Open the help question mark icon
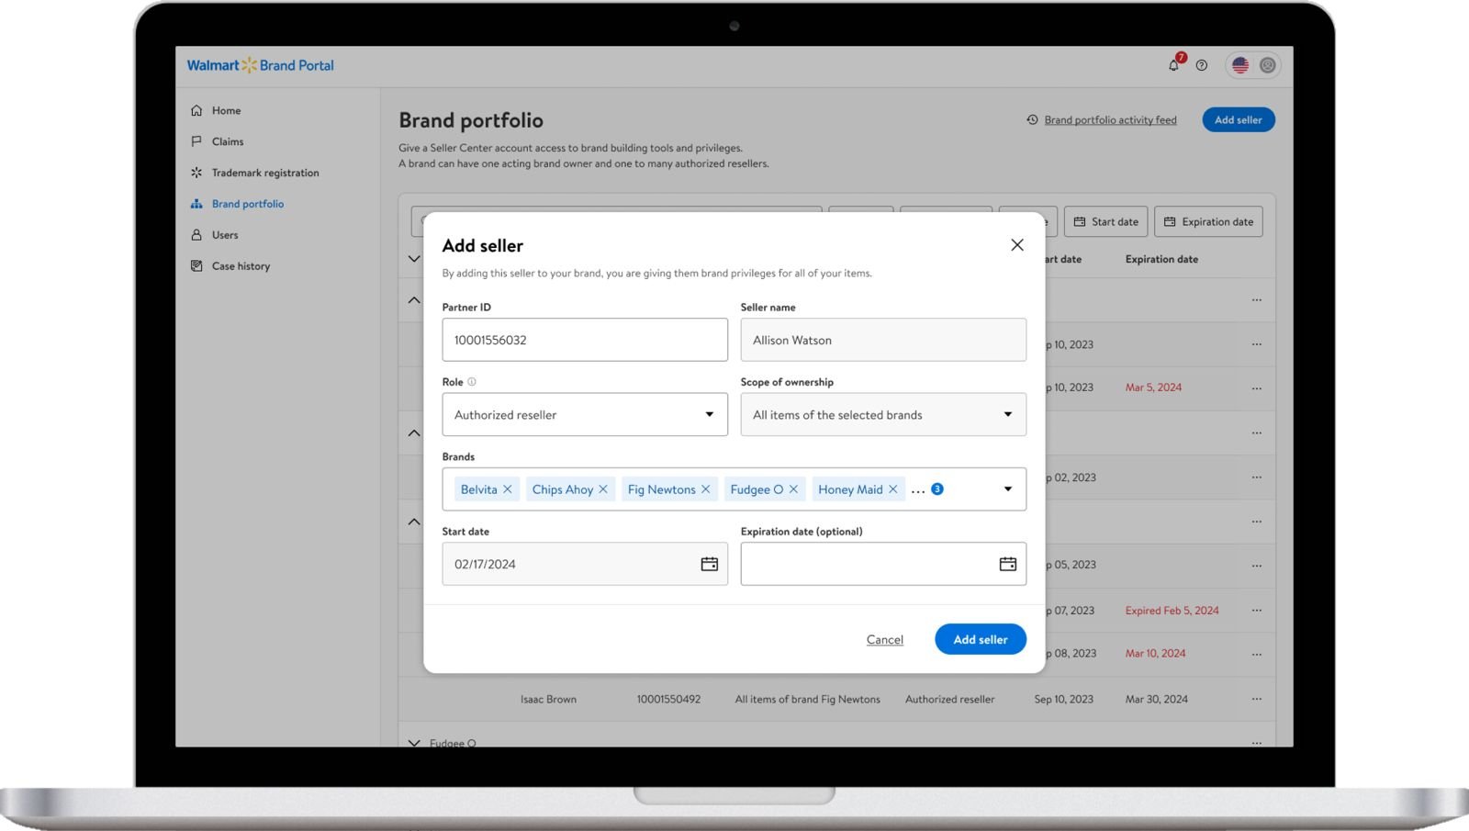 tap(1202, 65)
